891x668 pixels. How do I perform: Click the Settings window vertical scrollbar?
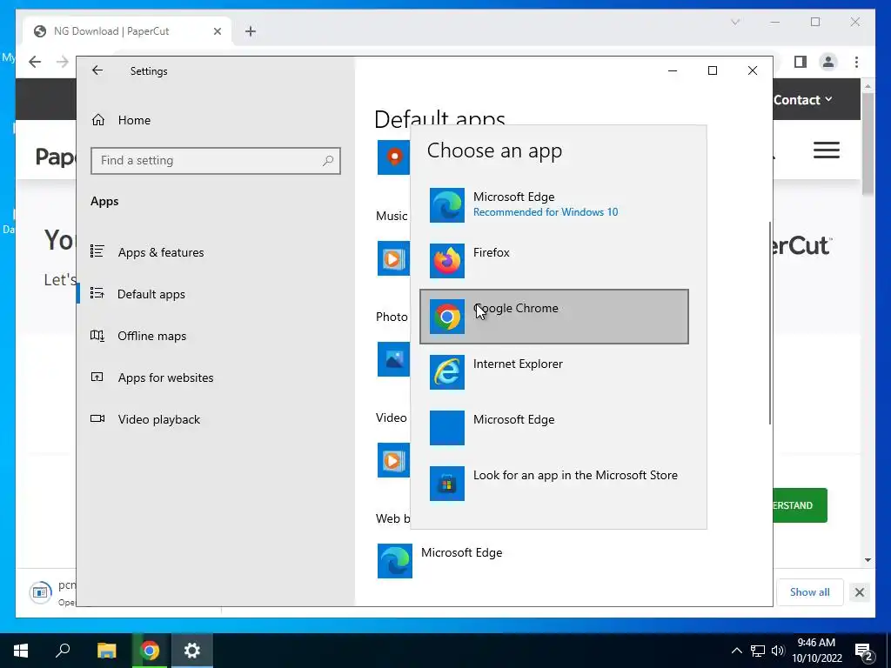[770, 323]
